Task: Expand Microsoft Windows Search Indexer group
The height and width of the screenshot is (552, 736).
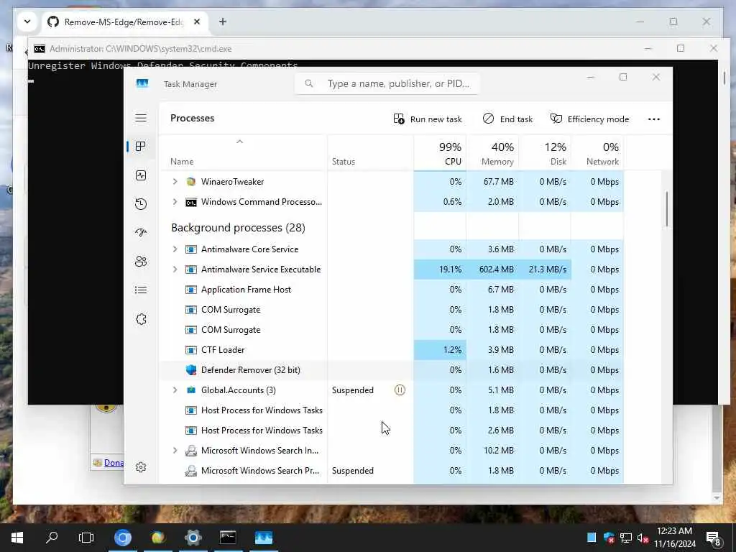Action: (175, 450)
